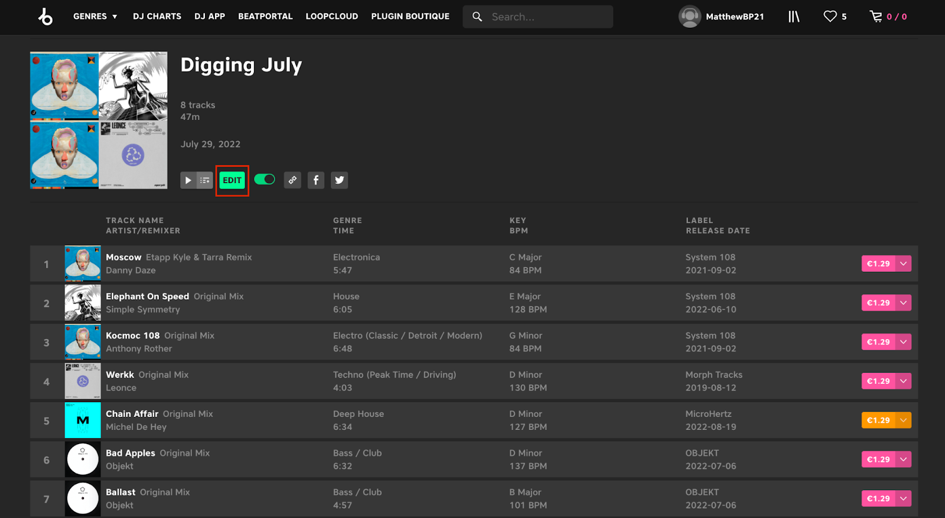Expand price options for Moscow track

click(904, 263)
